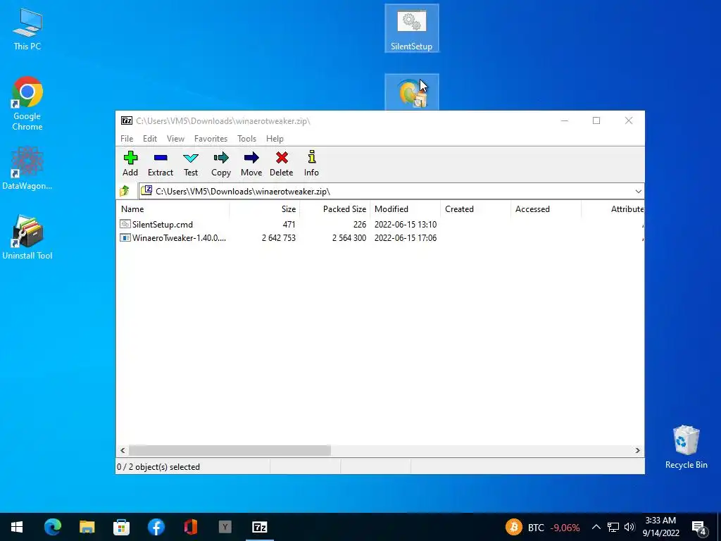Viewport: 721px width, 541px height.
Task: Open Windows Start menu
Action: point(17,527)
